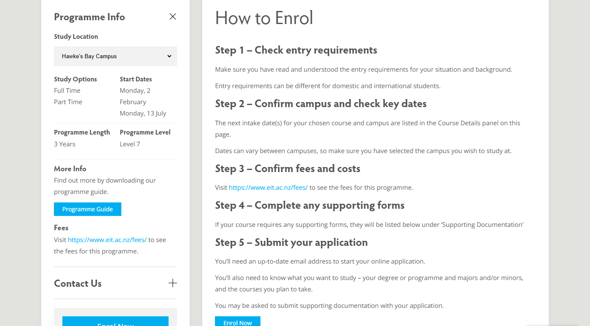Open the fees link in Step 3
Image resolution: width=590 pixels, height=326 pixels.
(268, 188)
